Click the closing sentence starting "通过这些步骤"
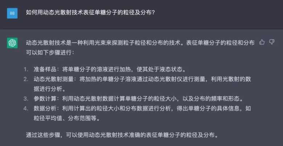 (x=122, y=135)
